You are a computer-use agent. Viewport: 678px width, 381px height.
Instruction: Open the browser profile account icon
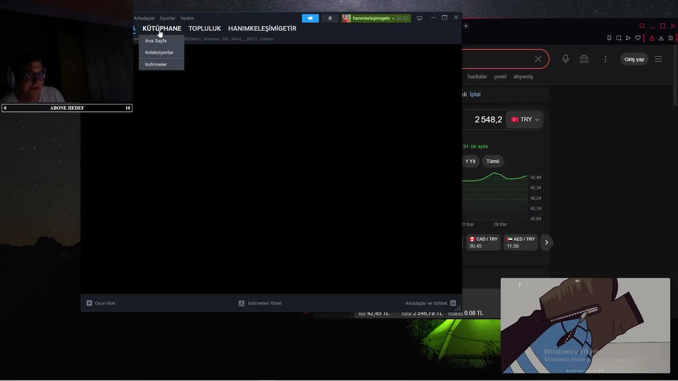(x=652, y=38)
